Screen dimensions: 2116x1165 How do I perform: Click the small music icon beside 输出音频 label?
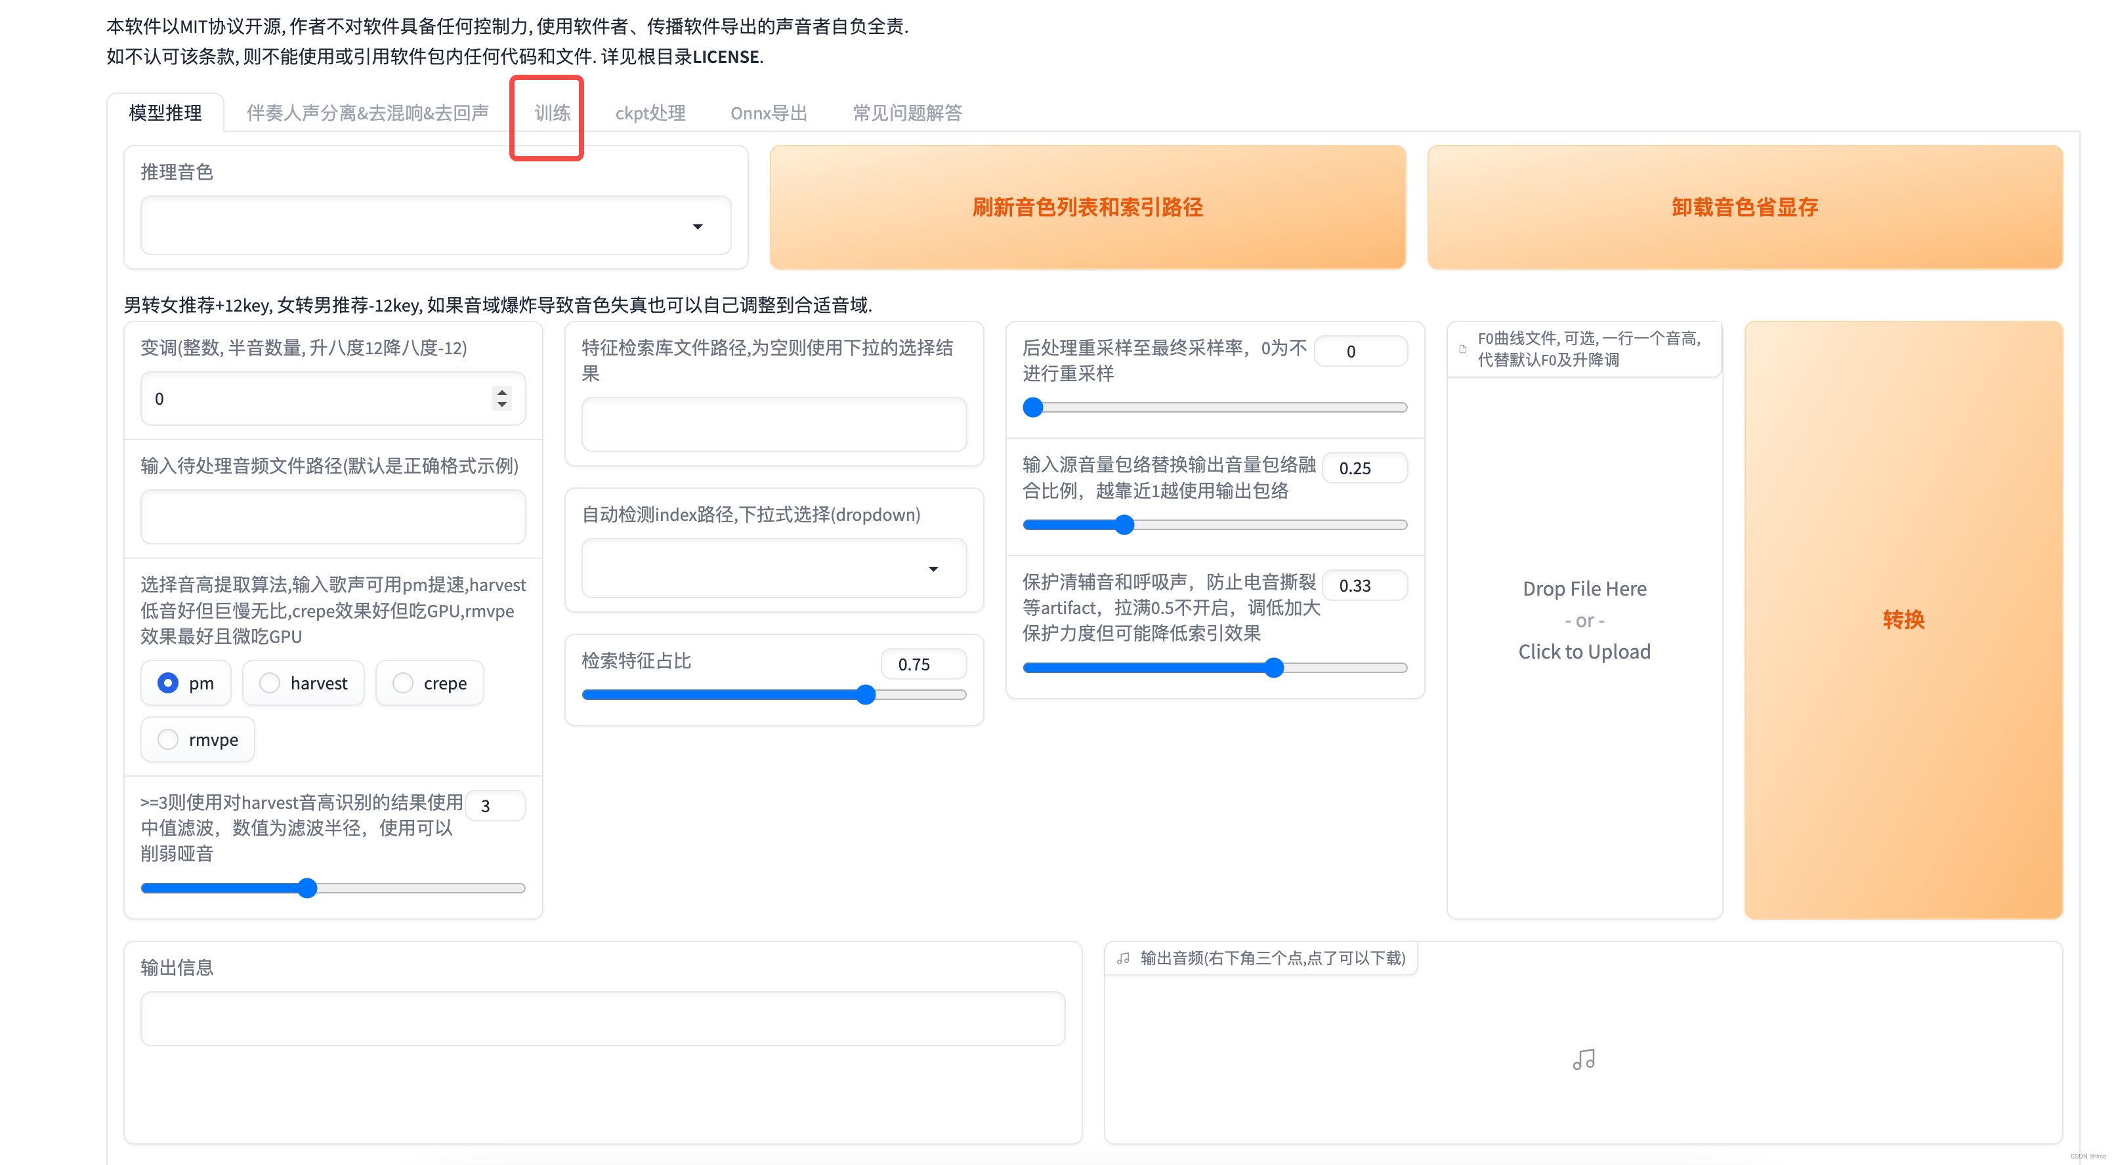1124,958
